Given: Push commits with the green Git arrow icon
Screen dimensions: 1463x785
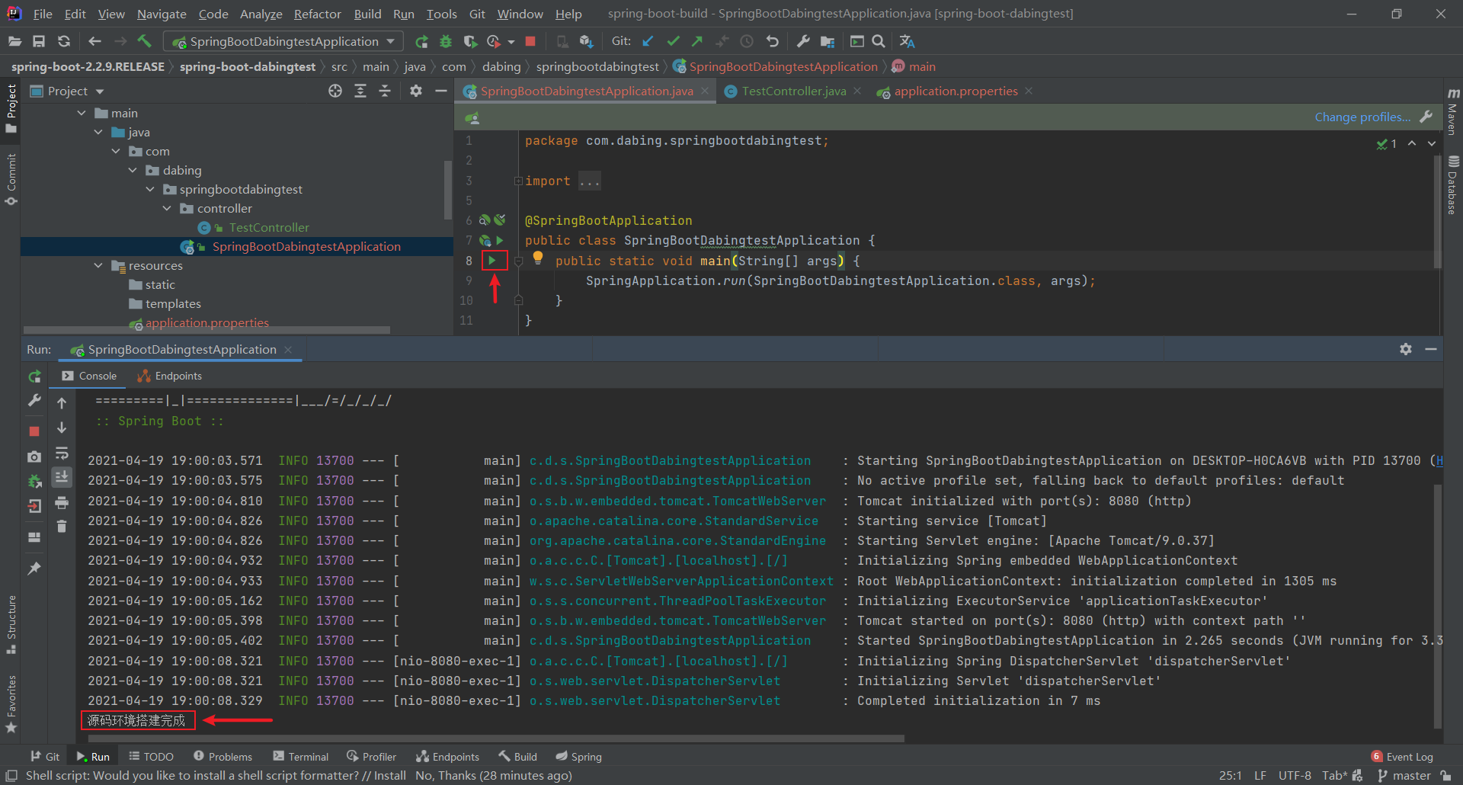Looking at the screenshot, I should (696, 41).
